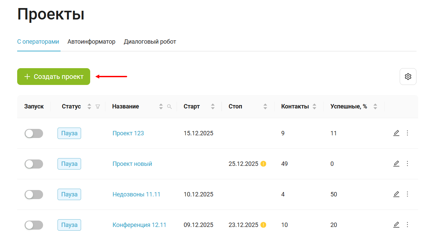Click warning icon next to 23.12.2025

click(x=263, y=225)
